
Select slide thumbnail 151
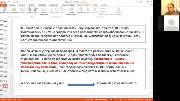pos(6,58)
